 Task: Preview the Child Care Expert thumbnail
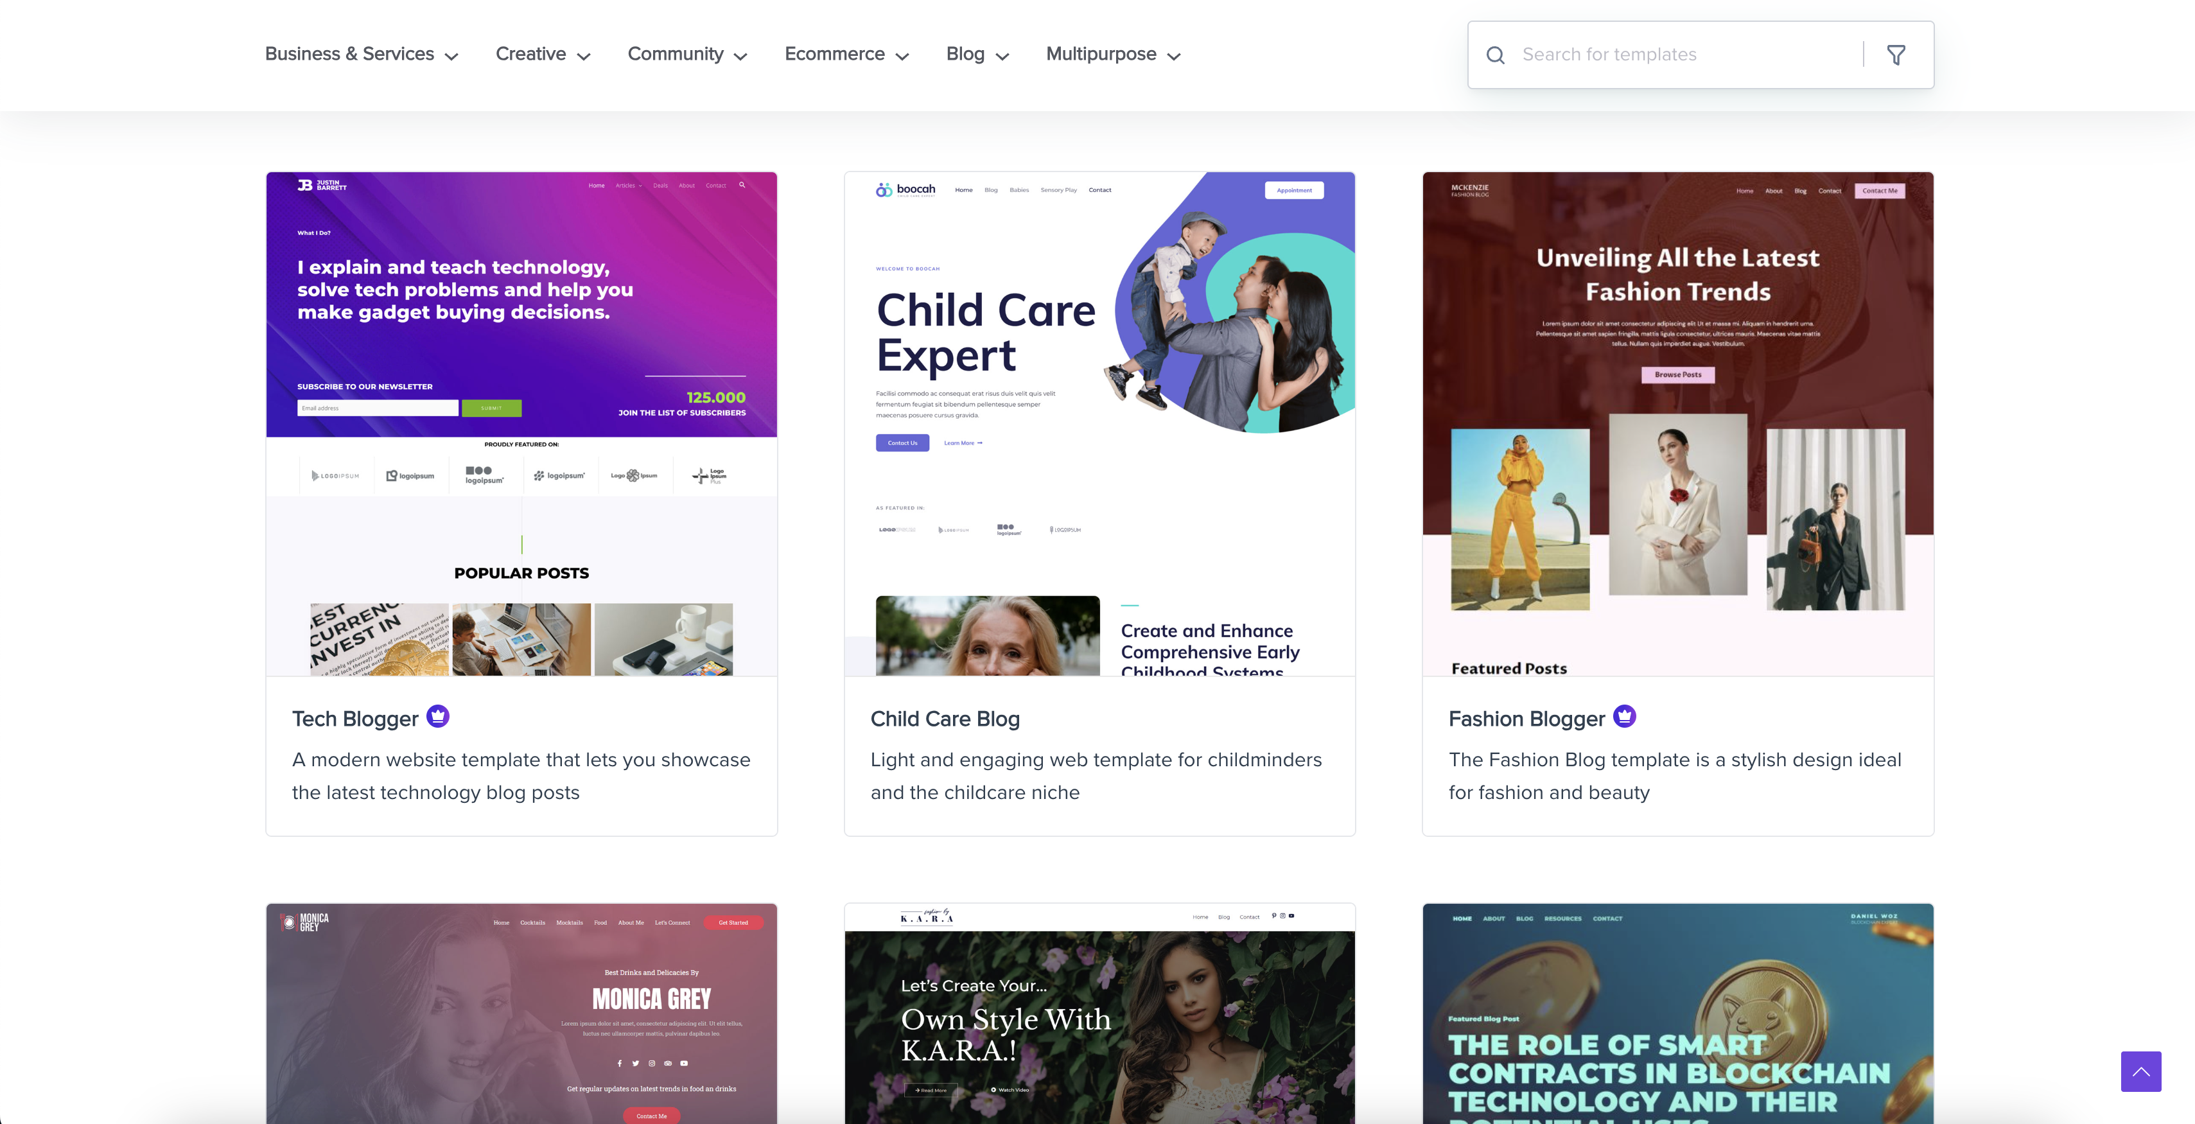click(x=1099, y=425)
